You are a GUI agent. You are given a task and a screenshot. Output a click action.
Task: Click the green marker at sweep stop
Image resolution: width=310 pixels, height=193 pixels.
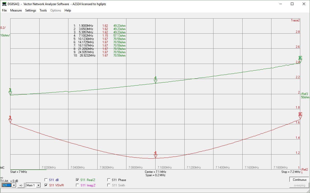click(x=300, y=61)
